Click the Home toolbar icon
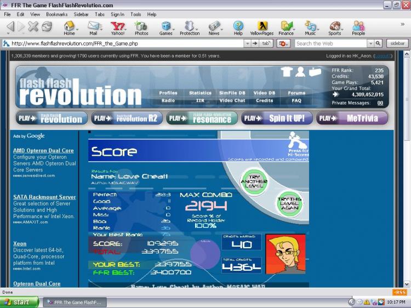411x308 pixels. click(69, 26)
